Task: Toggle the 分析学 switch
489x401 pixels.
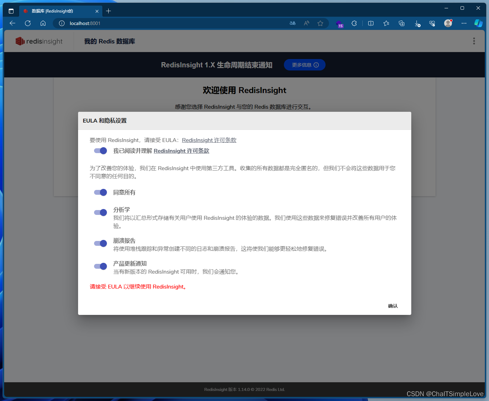Action: tap(100, 212)
